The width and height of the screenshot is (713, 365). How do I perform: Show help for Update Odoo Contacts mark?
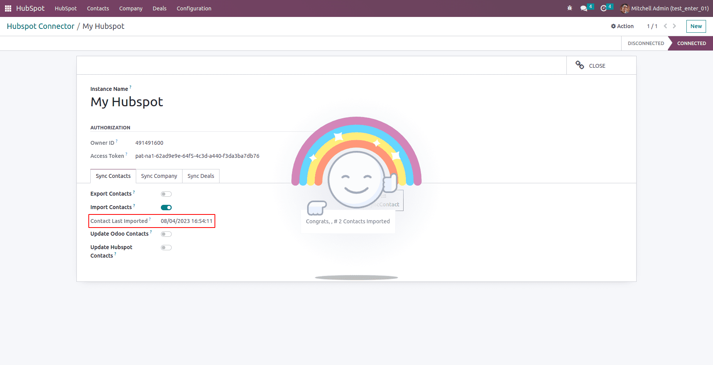[151, 231]
